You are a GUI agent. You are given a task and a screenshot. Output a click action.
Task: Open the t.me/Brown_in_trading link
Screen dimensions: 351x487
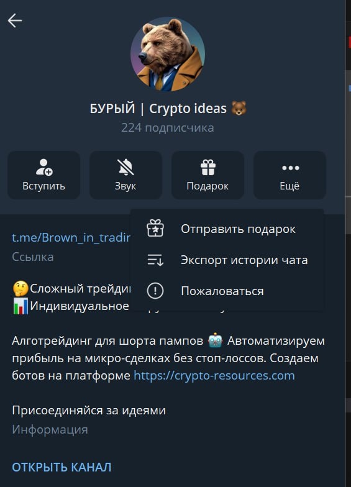click(71, 237)
